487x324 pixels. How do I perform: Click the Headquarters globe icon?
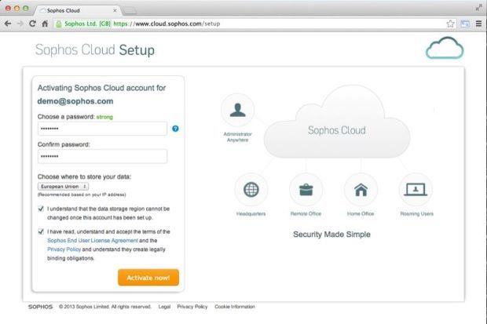click(x=251, y=190)
